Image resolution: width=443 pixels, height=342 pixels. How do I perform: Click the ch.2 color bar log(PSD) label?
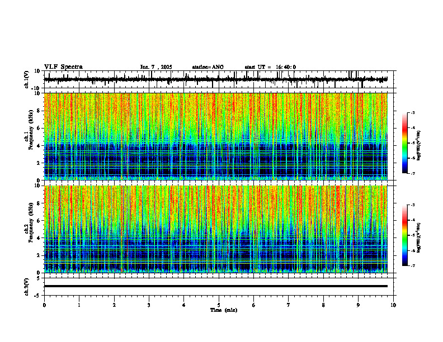(x=420, y=238)
